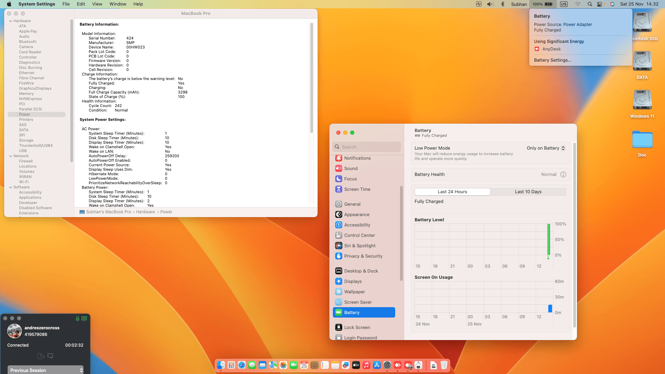The height and width of the screenshot is (374, 665).
Task: Open Calendar app in the Dock
Action: pyautogui.click(x=304, y=365)
